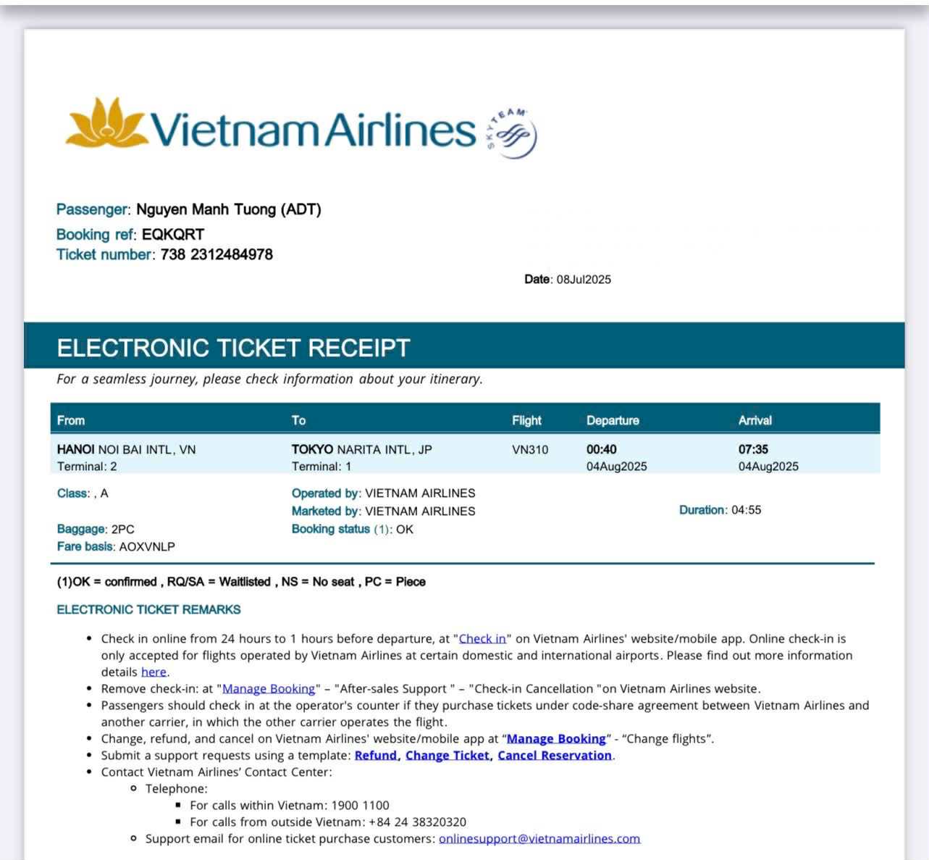Click the ELECTRONIC TICKET REMARKS heading
This screenshot has height=860, width=929.
pyautogui.click(x=149, y=610)
